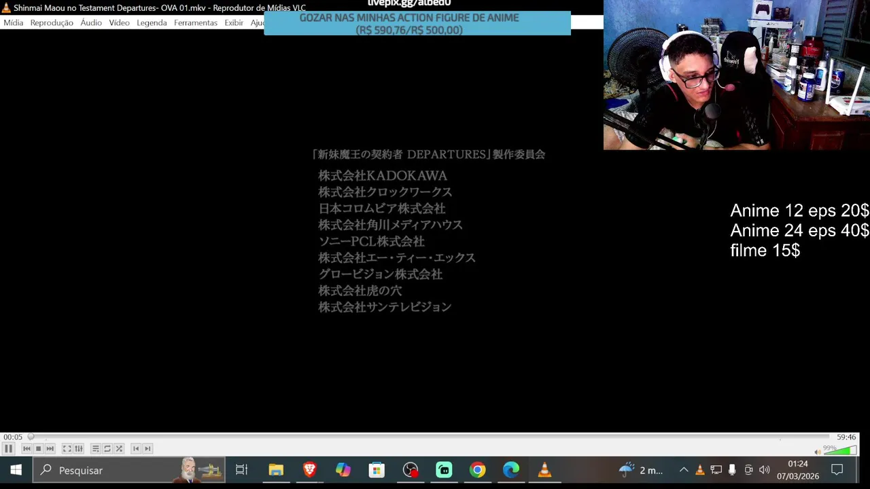Open Microsoft Edge from the taskbar
Image resolution: width=870 pixels, height=489 pixels.
pos(511,470)
